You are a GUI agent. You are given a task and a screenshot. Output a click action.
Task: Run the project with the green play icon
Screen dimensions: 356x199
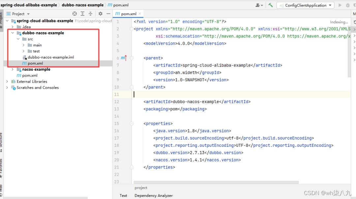click(340, 5)
